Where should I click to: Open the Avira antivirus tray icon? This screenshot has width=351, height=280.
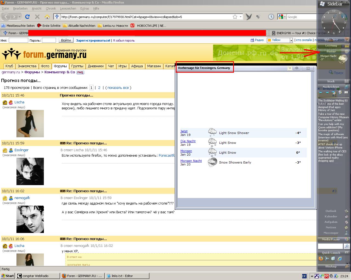[x=327, y=276]
